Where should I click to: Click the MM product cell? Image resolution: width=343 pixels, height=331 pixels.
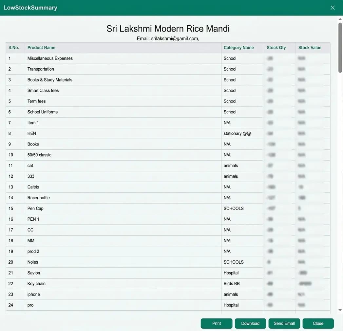pyautogui.click(x=123, y=241)
